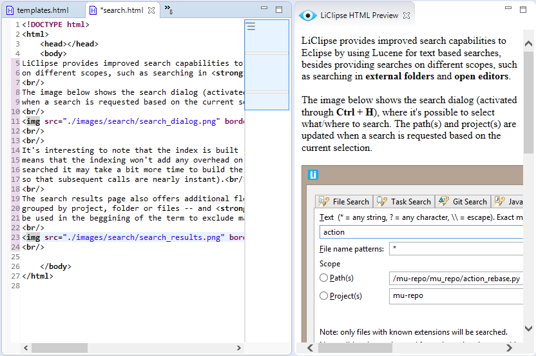Click the Li logo in the search dialog image
This screenshot has height=356, width=536.
313,175
